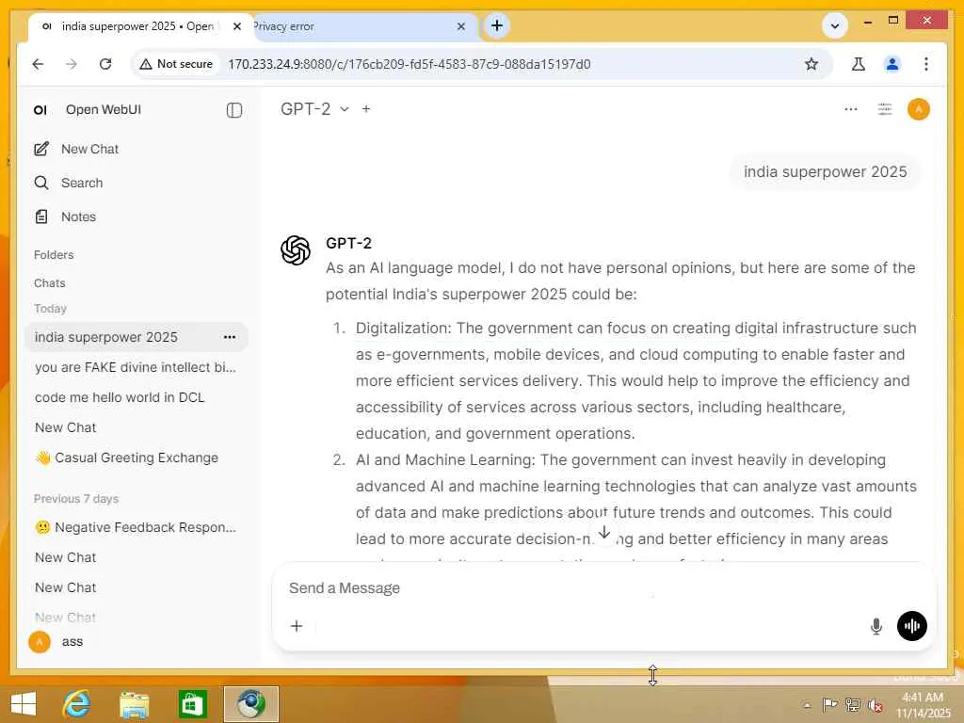Open the Casual Greeting Exchange chat
The height and width of the screenshot is (723, 964).
(x=127, y=458)
